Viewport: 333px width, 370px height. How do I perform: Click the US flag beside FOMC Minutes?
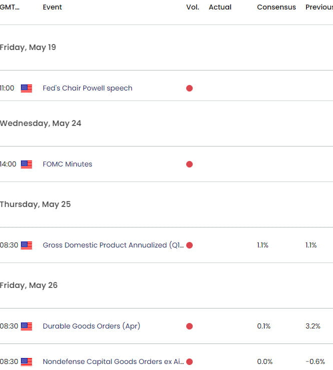tap(26, 164)
